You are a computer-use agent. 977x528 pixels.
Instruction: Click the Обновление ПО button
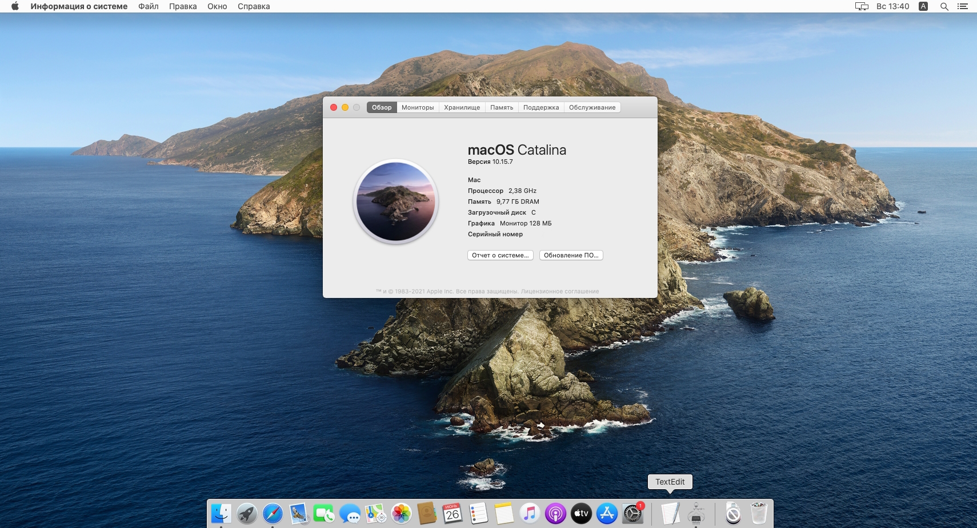tap(571, 255)
